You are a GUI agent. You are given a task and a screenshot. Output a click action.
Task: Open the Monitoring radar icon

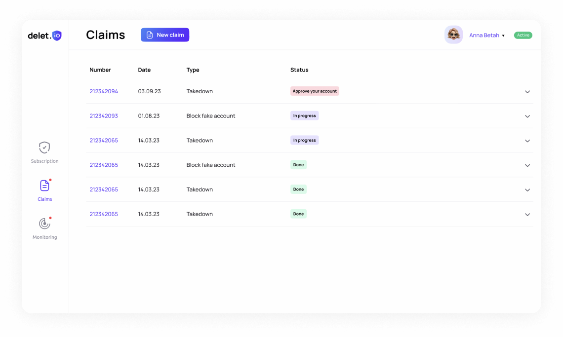coord(44,224)
